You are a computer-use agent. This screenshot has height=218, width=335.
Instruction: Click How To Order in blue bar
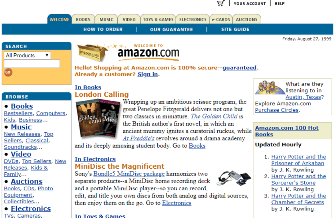click(103, 29)
